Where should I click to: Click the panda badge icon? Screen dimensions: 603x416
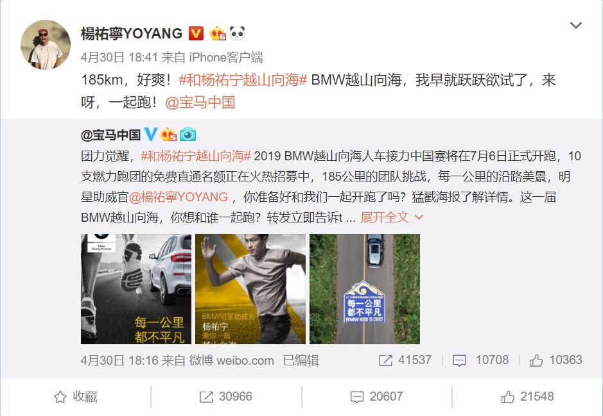click(237, 33)
